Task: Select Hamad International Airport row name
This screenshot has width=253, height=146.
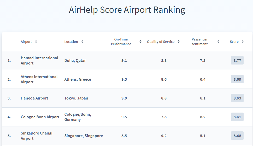Action: click(39, 61)
